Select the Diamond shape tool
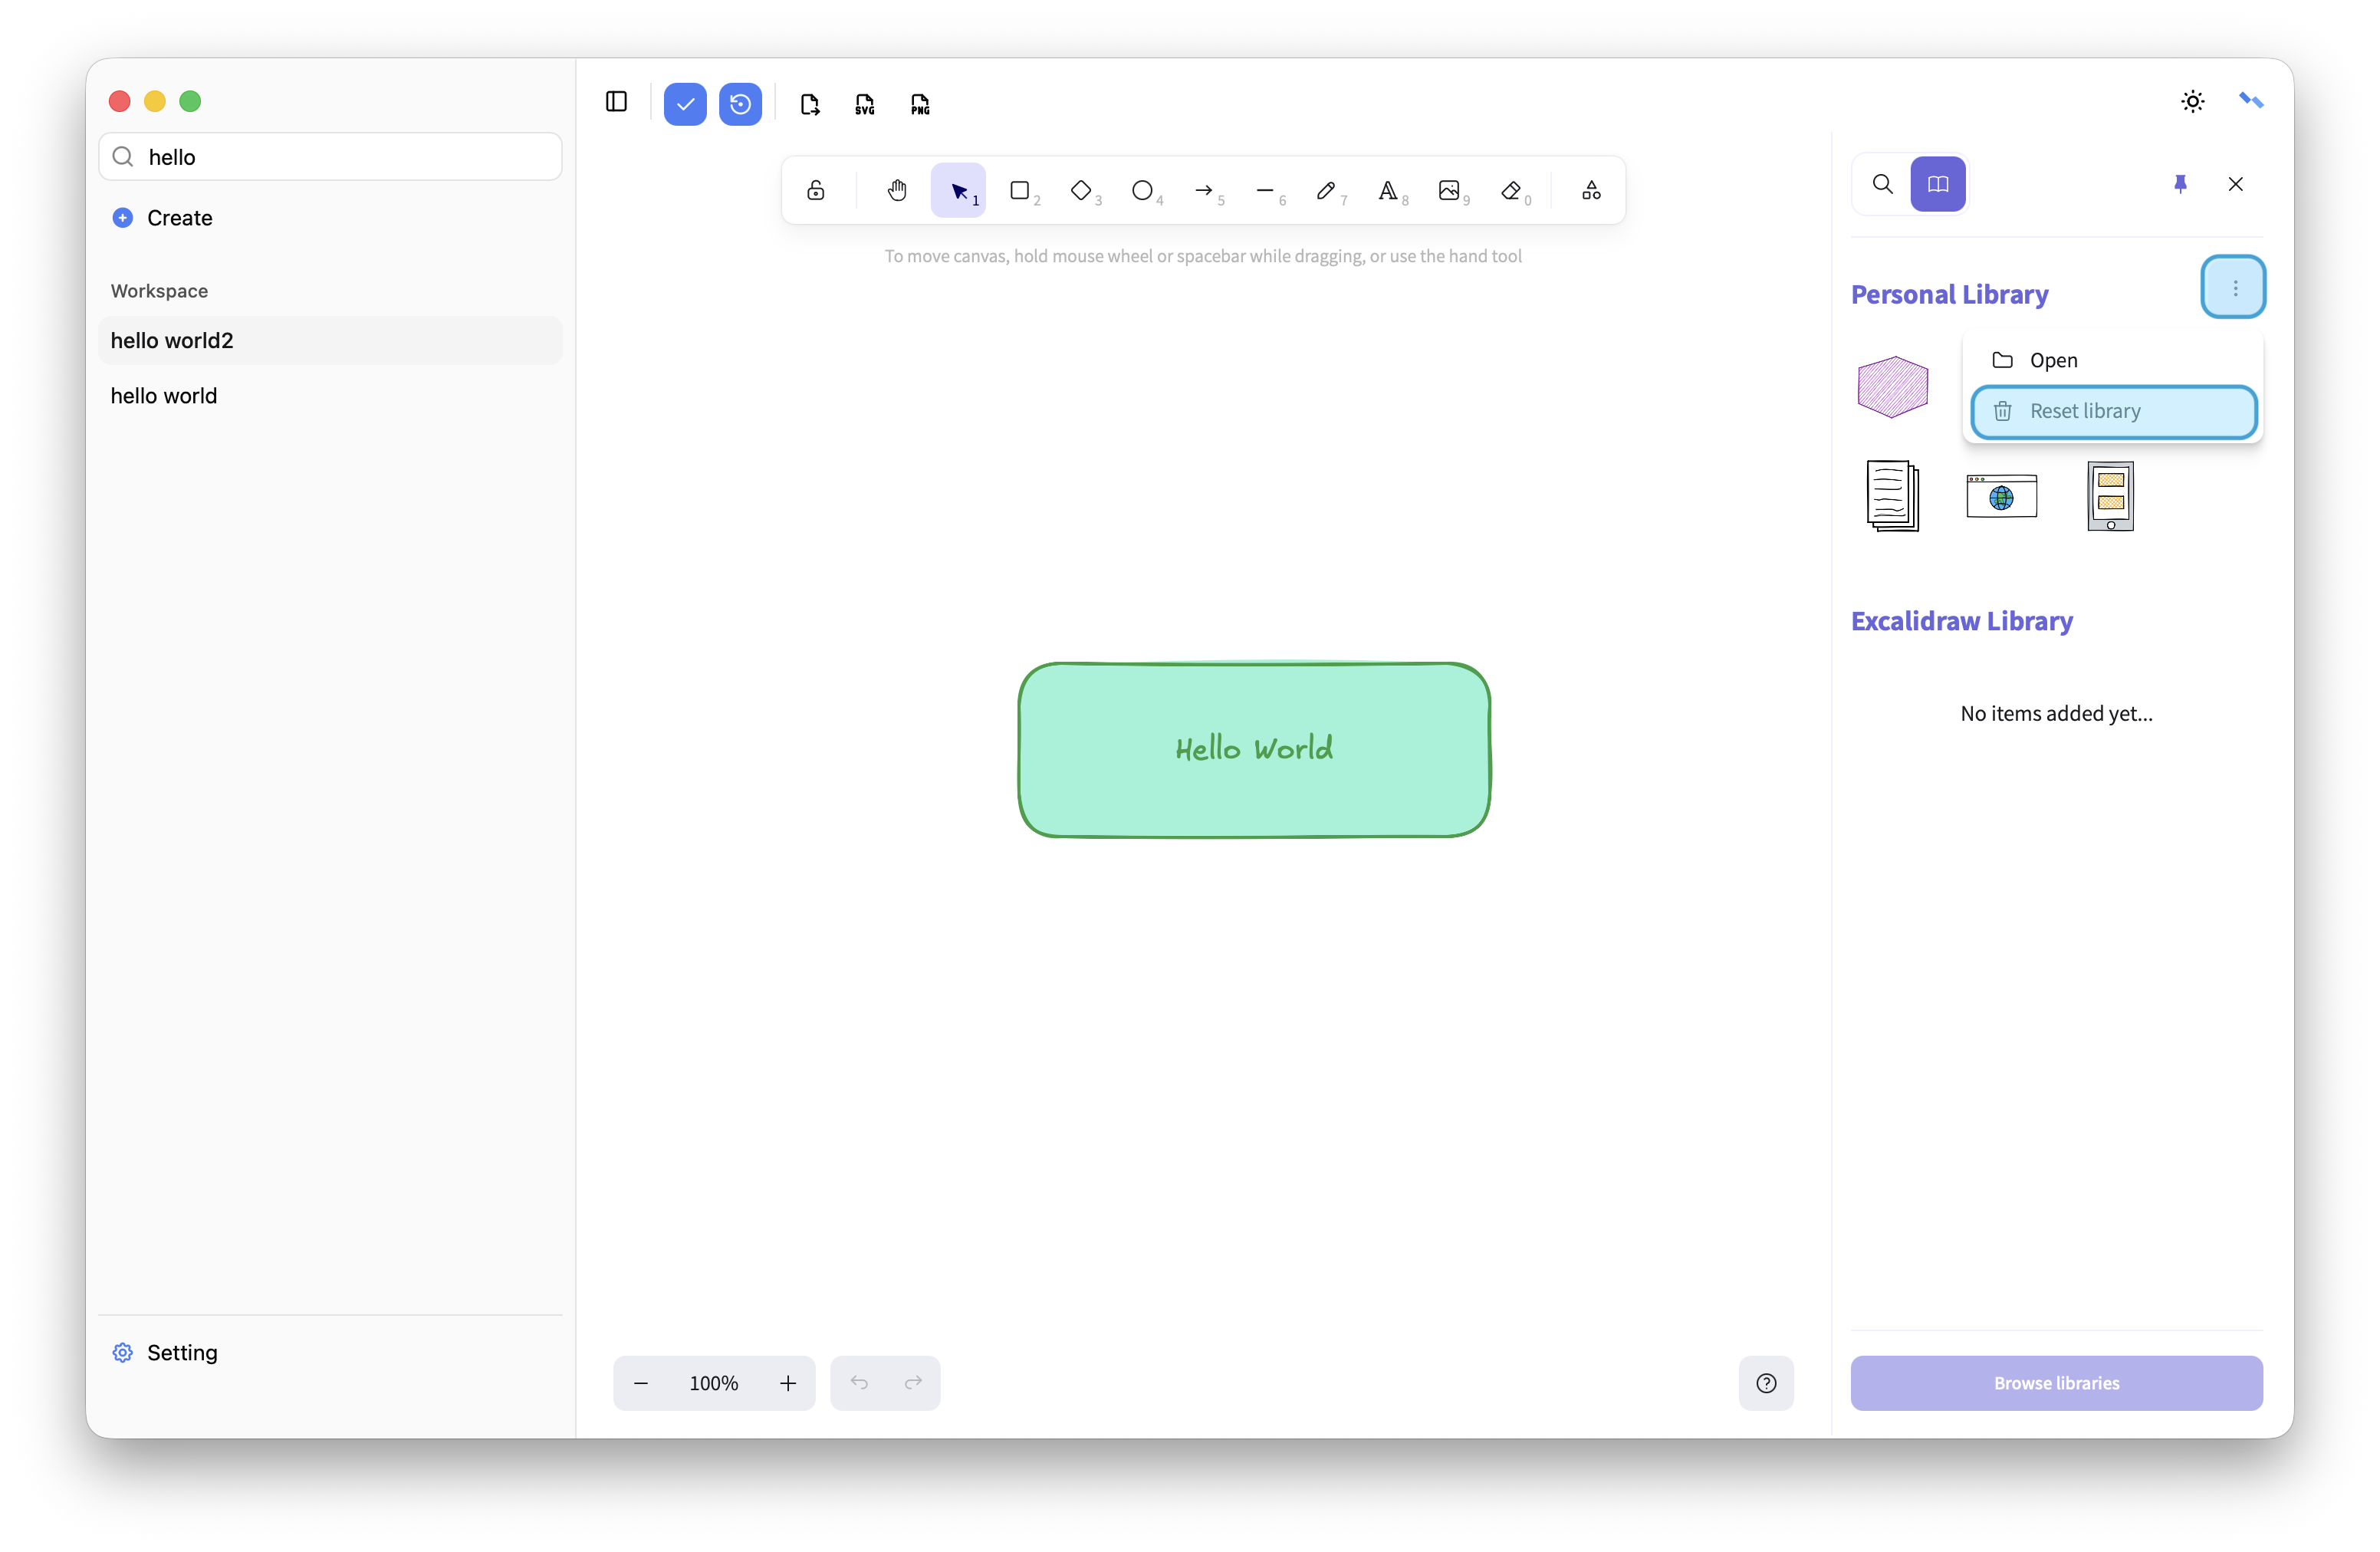The width and height of the screenshot is (2380, 1552). click(x=1081, y=190)
